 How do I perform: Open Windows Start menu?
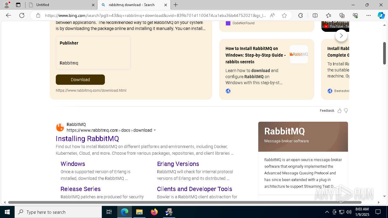[7, 212]
